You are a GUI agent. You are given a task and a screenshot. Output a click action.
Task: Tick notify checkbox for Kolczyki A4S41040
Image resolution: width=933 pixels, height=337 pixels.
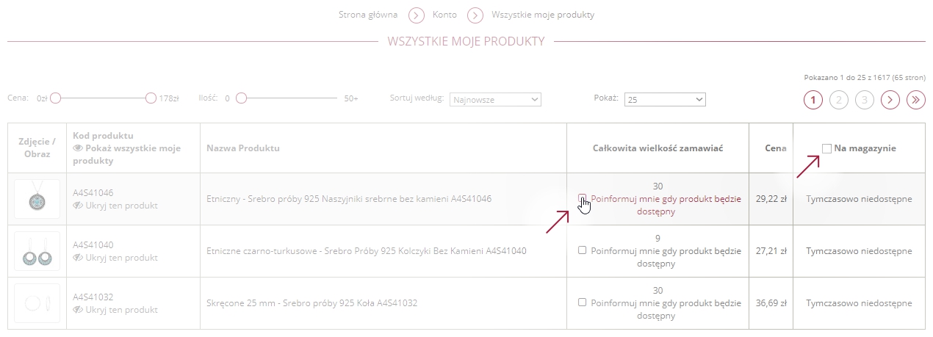tap(582, 250)
